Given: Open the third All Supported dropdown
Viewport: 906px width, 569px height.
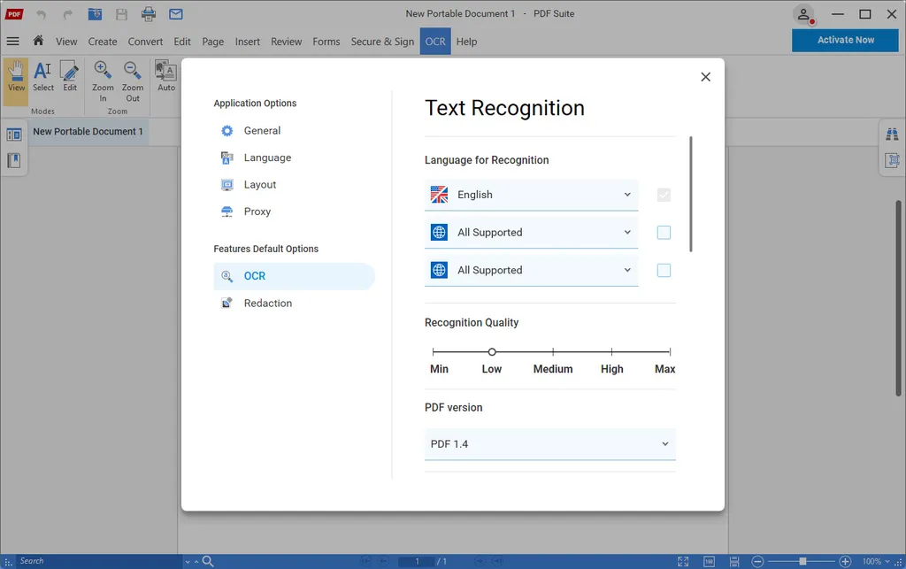Looking at the screenshot, I should pos(531,271).
